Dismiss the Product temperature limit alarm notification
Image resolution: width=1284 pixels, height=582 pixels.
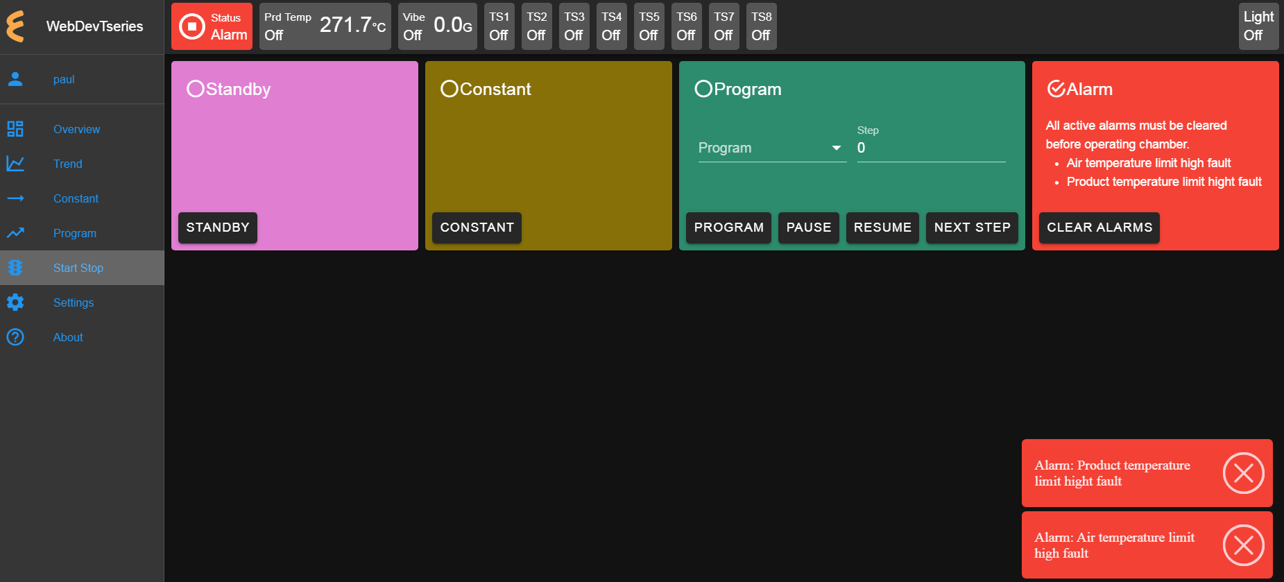1243,473
